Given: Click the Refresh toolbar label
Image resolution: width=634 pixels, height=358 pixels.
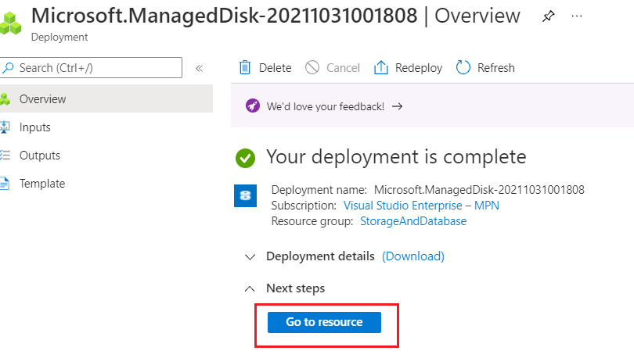Looking at the screenshot, I should (x=496, y=68).
